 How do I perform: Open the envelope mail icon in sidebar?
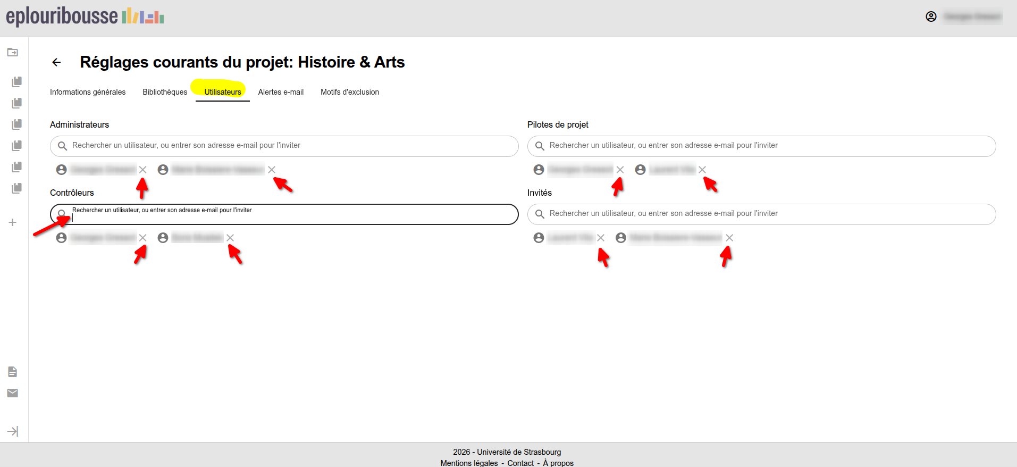pos(13,393)
